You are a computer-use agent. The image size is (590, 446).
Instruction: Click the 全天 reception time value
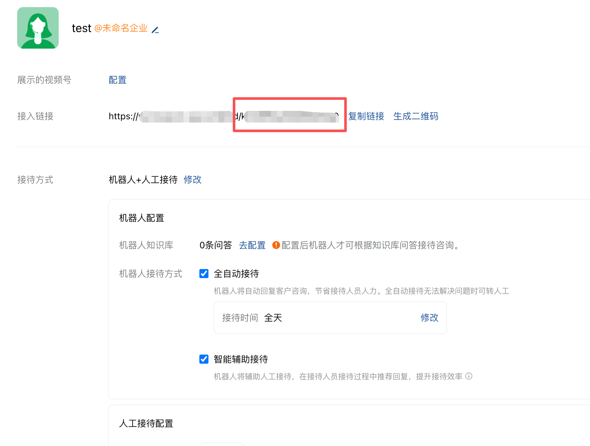click(273, 318)
